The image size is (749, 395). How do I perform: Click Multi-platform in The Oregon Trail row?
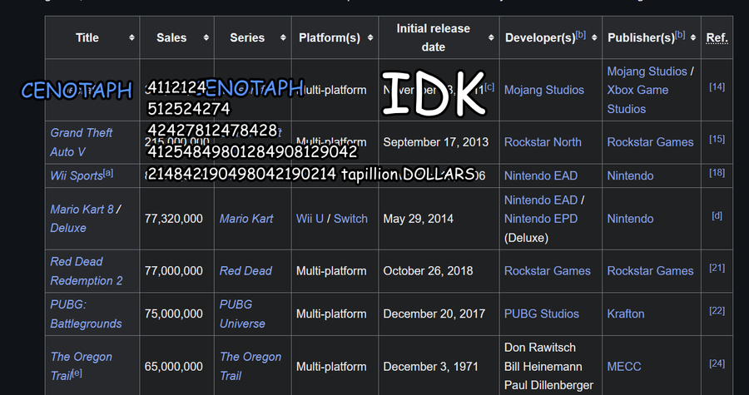(331, 367)
